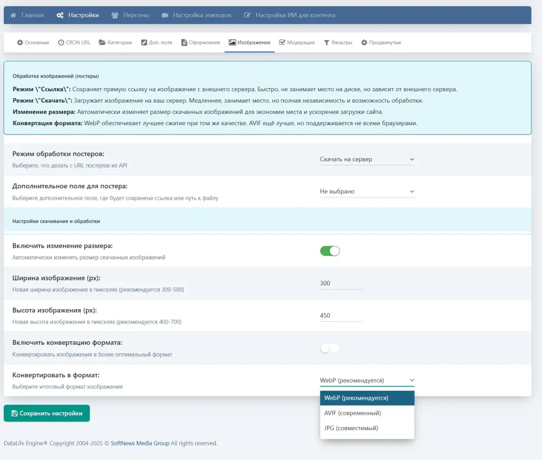Image resolution: width=542 pixels, height=460 pixels.
Task: Select JPG (совместимый) format option
Action: click(x=351, y=428)
